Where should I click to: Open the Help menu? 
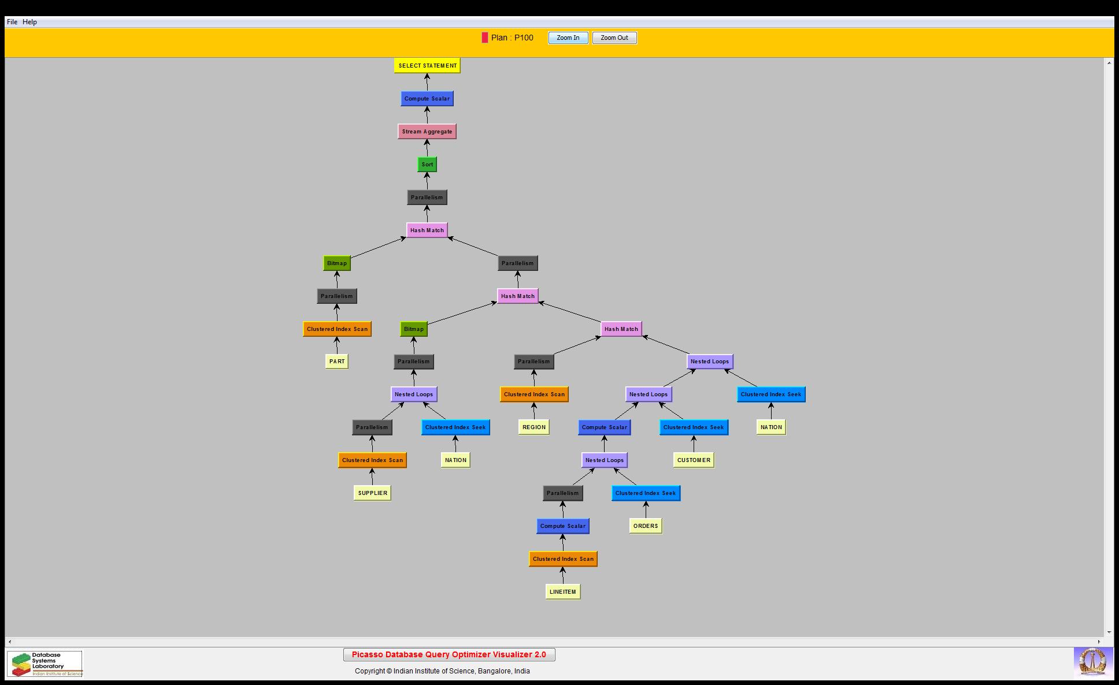click(x=30, y=22)
